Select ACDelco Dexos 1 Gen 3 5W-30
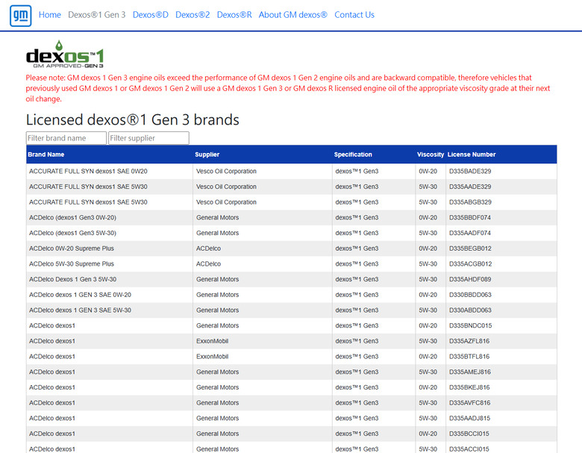 (x=73, y=279)
